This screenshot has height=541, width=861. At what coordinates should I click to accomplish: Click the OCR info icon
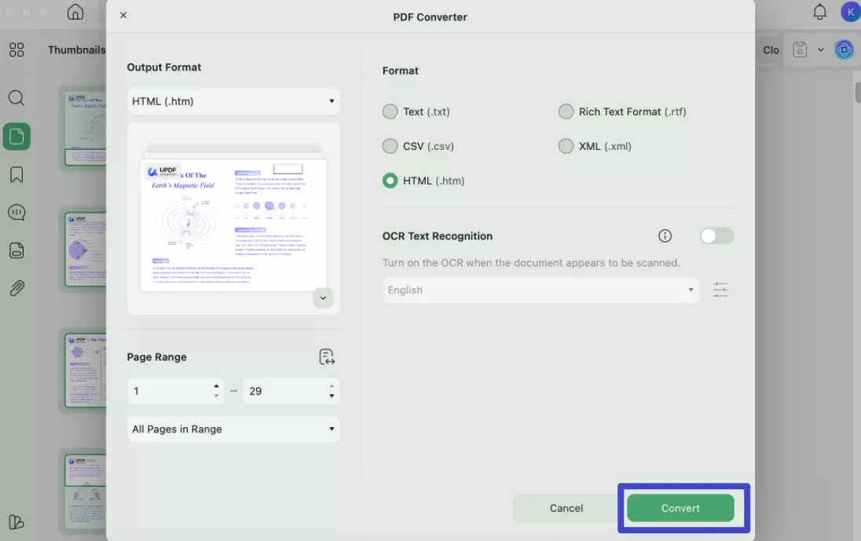click(x=665, y=236)
